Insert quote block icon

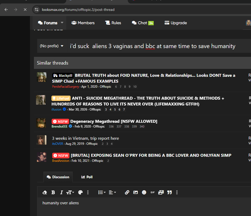point(170,192)
